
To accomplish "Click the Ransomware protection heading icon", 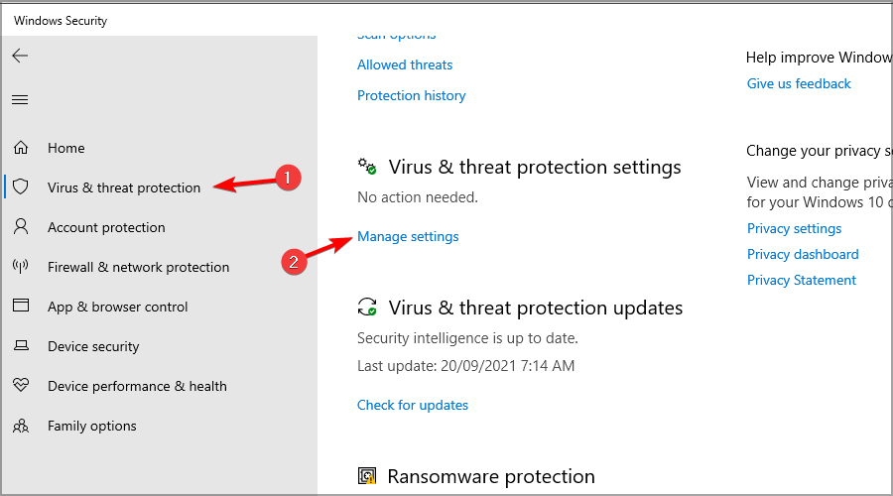I will point(367,475).
